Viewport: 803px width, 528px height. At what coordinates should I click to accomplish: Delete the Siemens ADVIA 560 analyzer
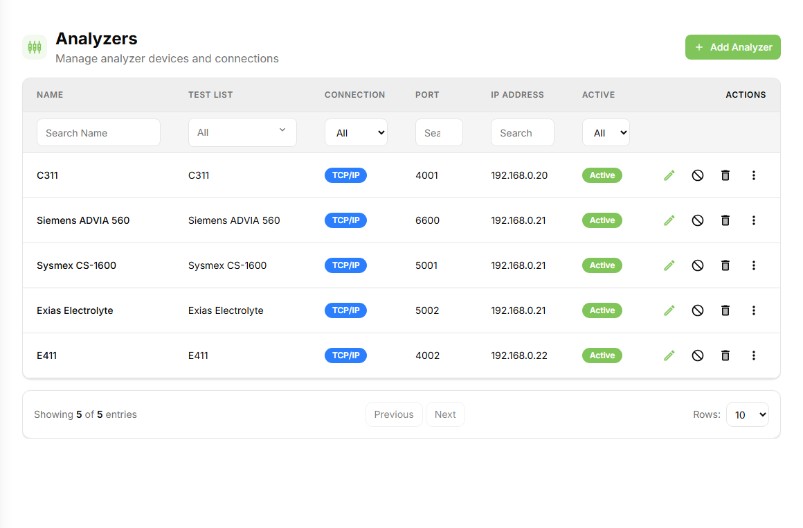pyautogui.click(x=725, y=220)
